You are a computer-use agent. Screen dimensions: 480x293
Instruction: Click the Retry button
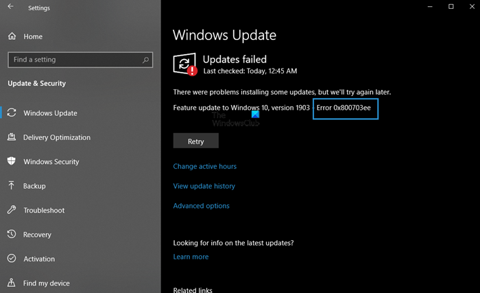tap(196, 141)
